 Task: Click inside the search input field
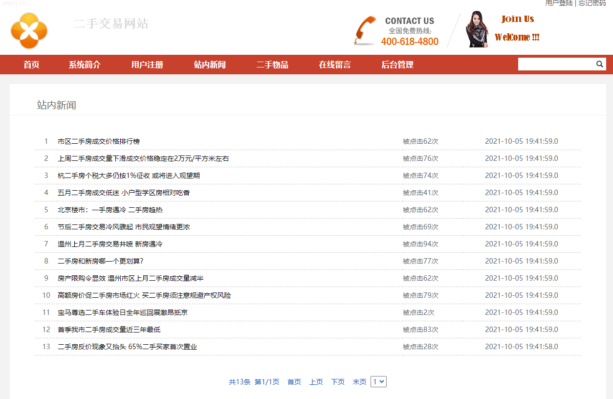pyautogui.click(x=556, y=64)
